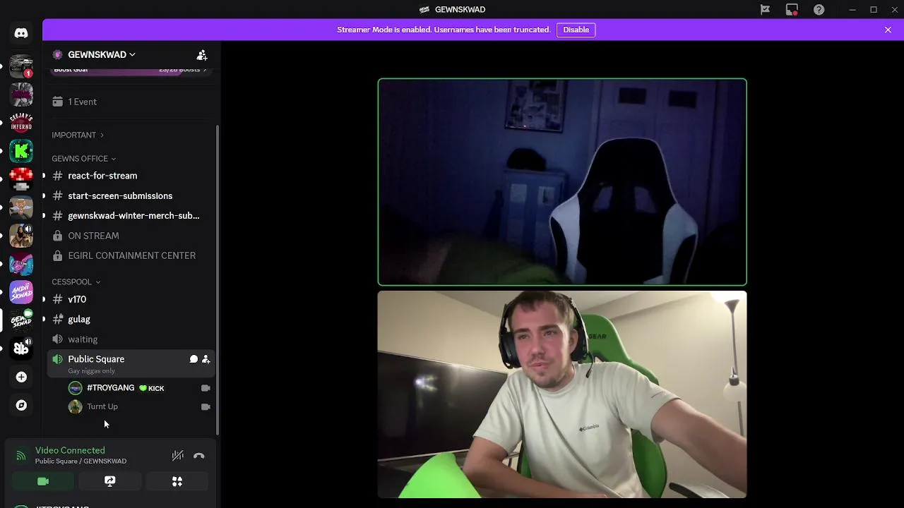This screenshot has height=508, width=904.
Task: Open the mushroom server icon
Action: point(21,179)
